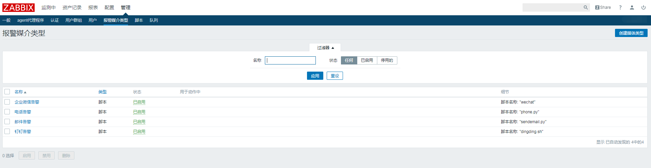The height and width of the screenshot is (168, 651).
Task: Click the 重设 reset button
Action: (334, 76)
